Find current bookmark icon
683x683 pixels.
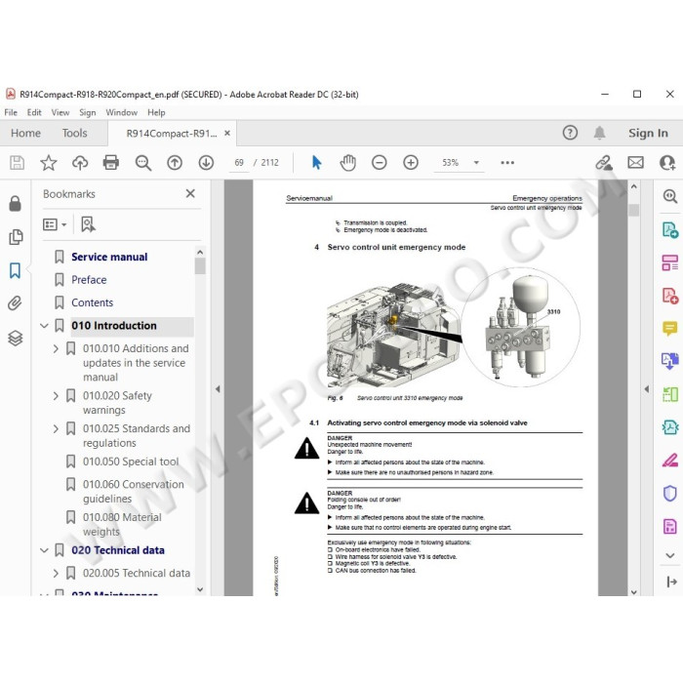point(88,224)
